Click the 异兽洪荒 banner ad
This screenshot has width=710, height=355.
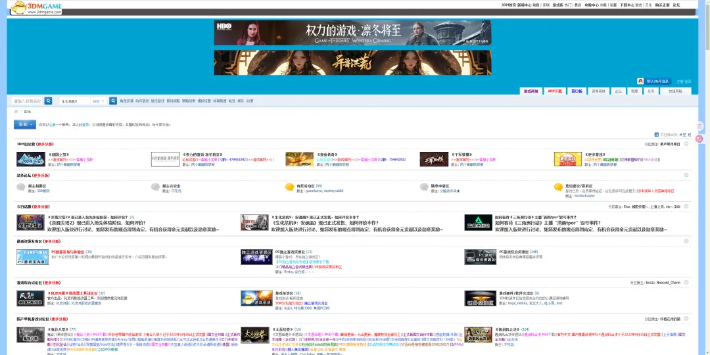click(352, 62)
